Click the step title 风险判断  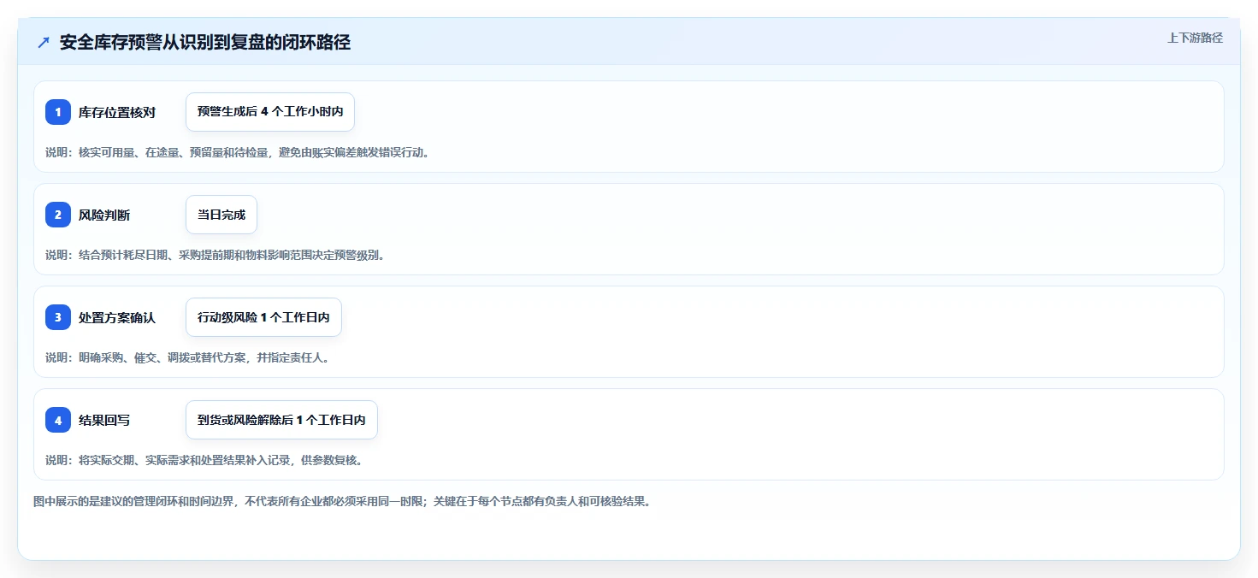104,215
